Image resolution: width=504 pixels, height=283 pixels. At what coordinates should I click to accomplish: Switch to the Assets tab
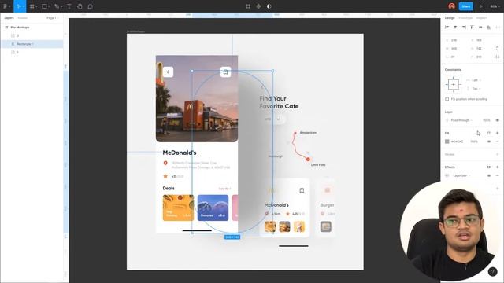tap(23, 18)
